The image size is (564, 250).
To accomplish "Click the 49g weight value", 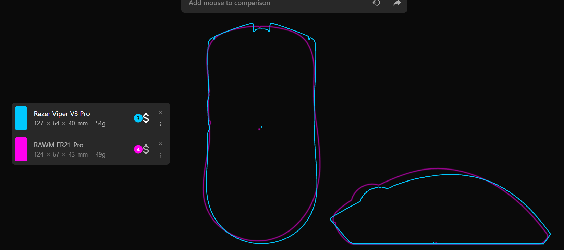I will [100, 154].
